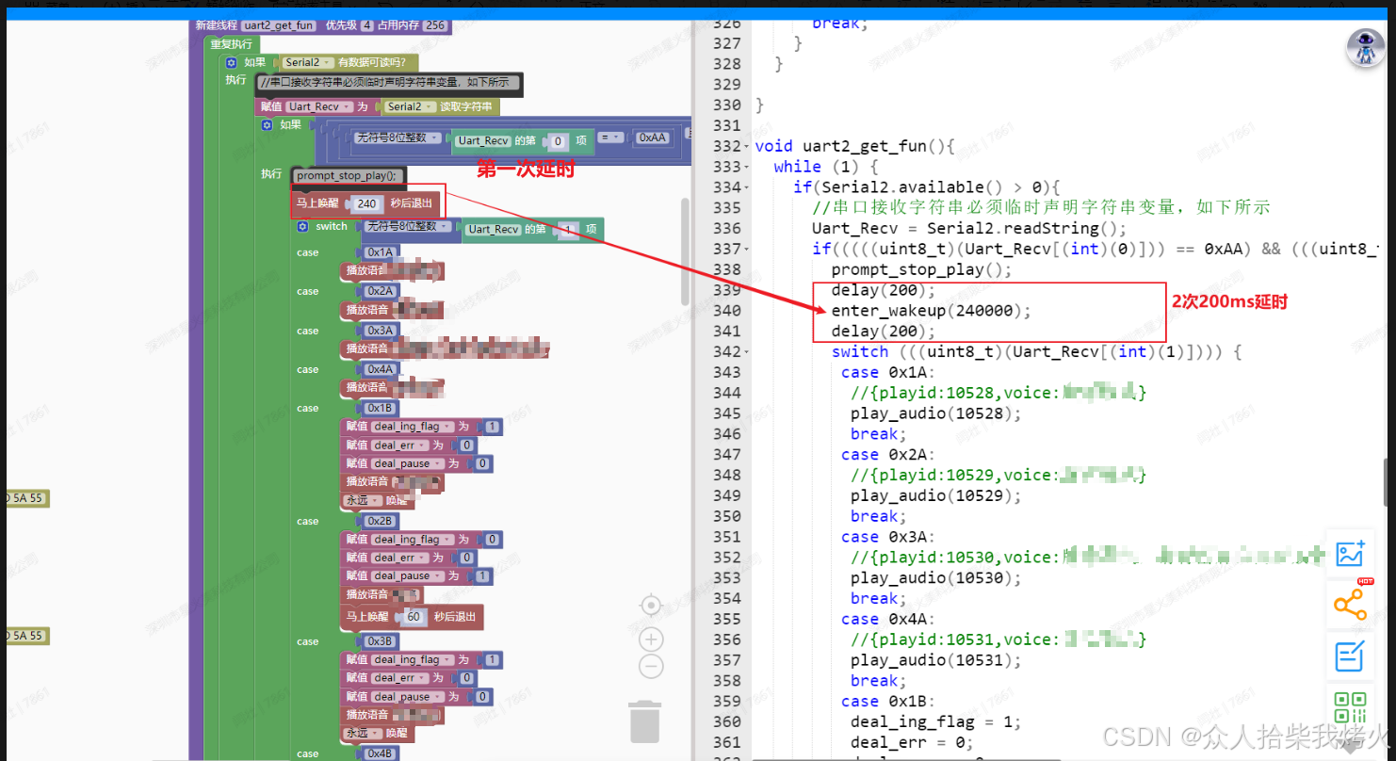Click the 0x2A case value
Viewport: 1396px width, 761px height.
381,291
